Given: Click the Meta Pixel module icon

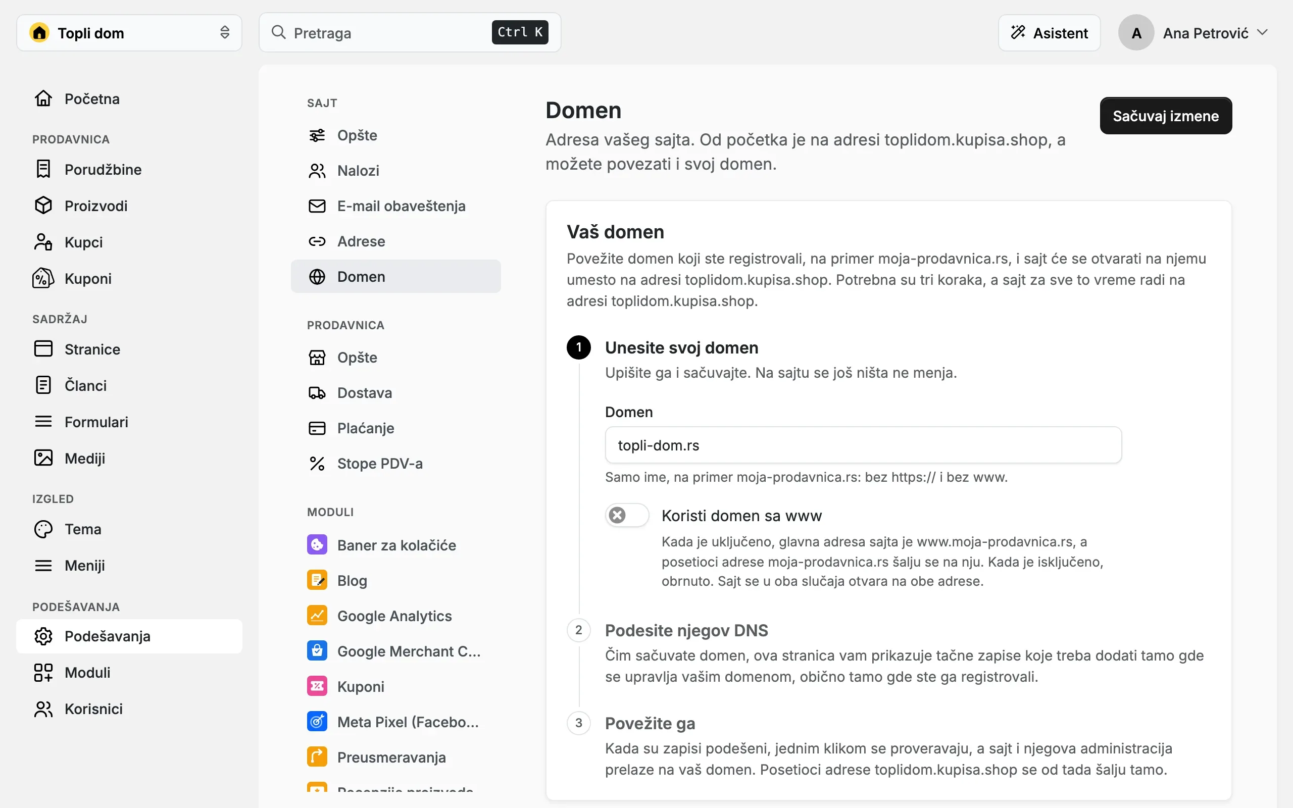Looking at the screenshot, I should (317, 721).
